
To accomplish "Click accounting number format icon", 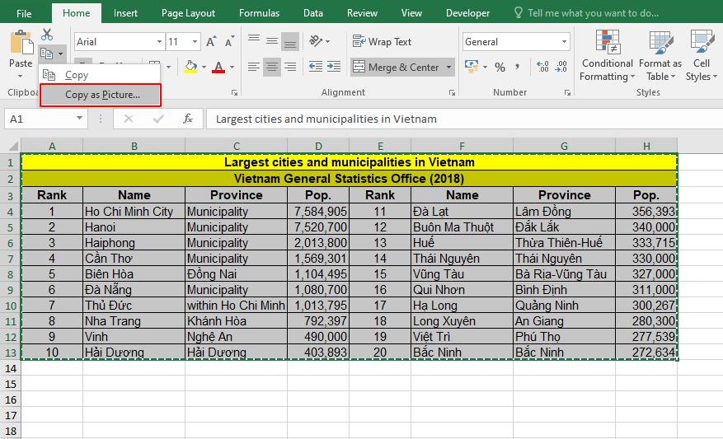I will coord(472,68).
